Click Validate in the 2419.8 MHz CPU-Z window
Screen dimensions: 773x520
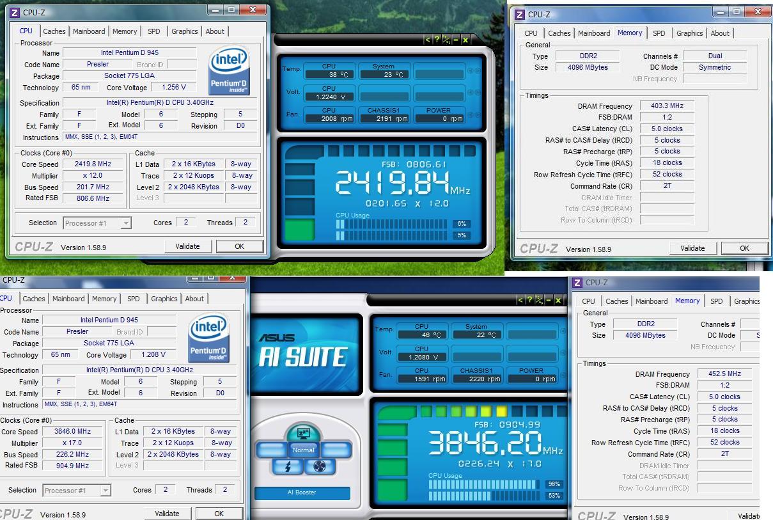point(187,246)
